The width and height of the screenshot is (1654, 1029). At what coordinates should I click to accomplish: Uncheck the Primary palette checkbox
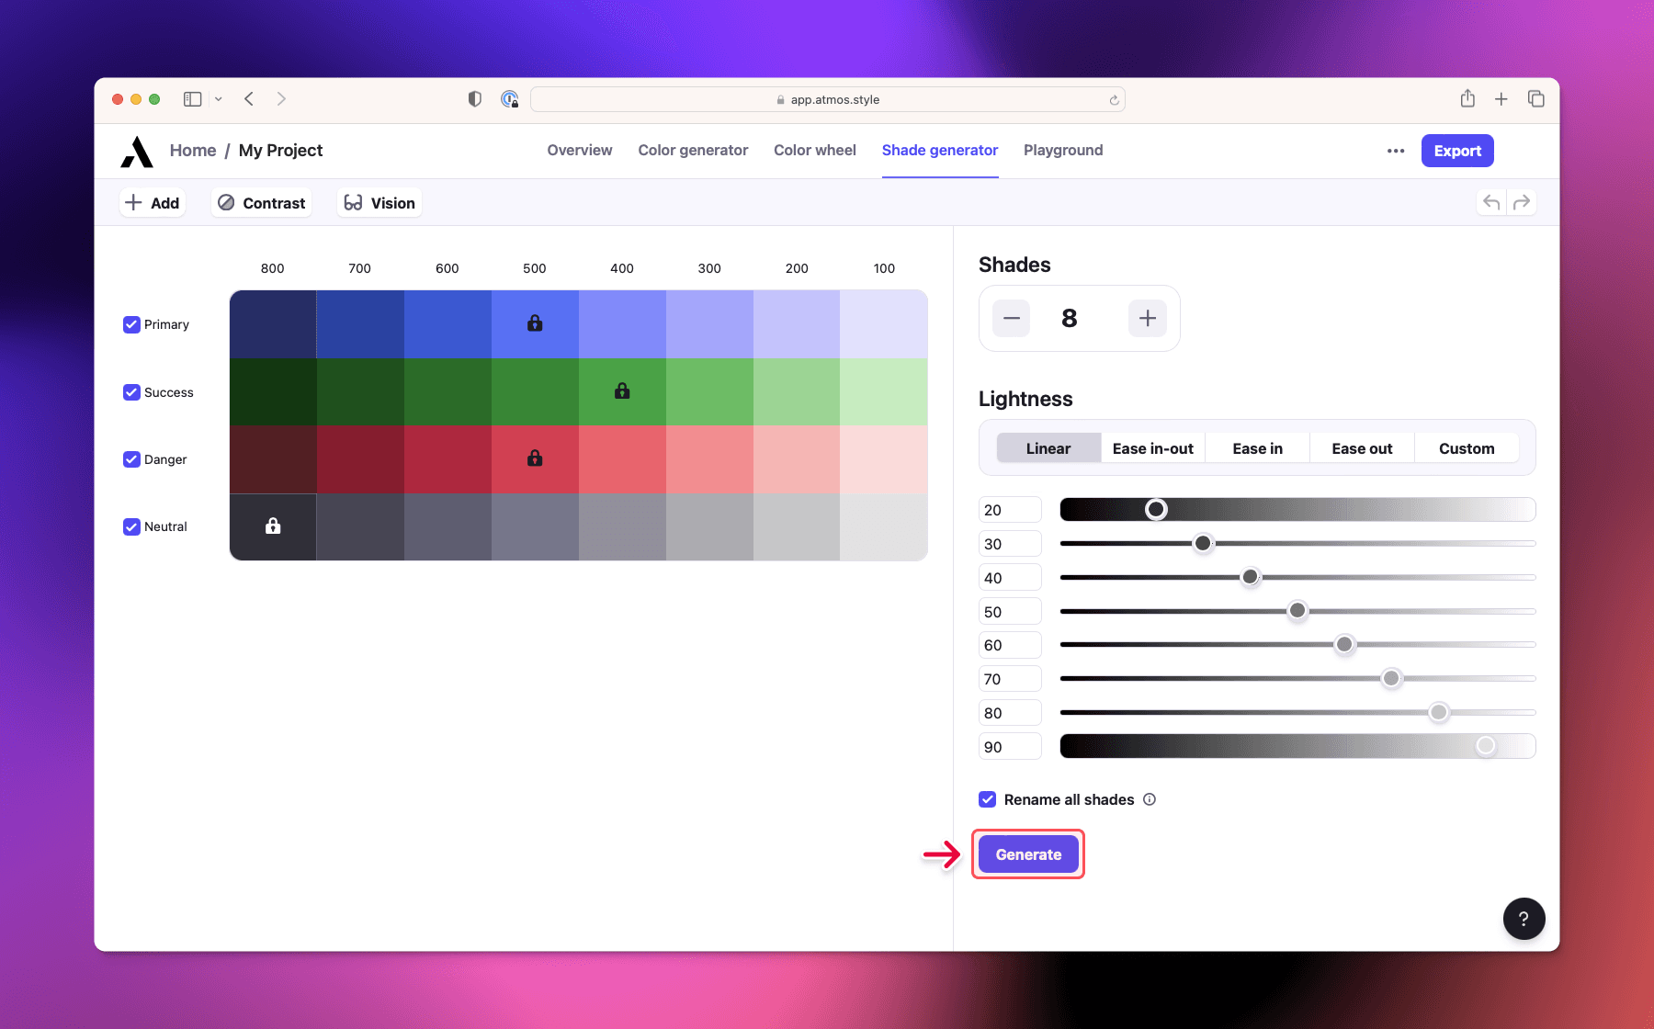pyautogui.click(x=131, y=325)
